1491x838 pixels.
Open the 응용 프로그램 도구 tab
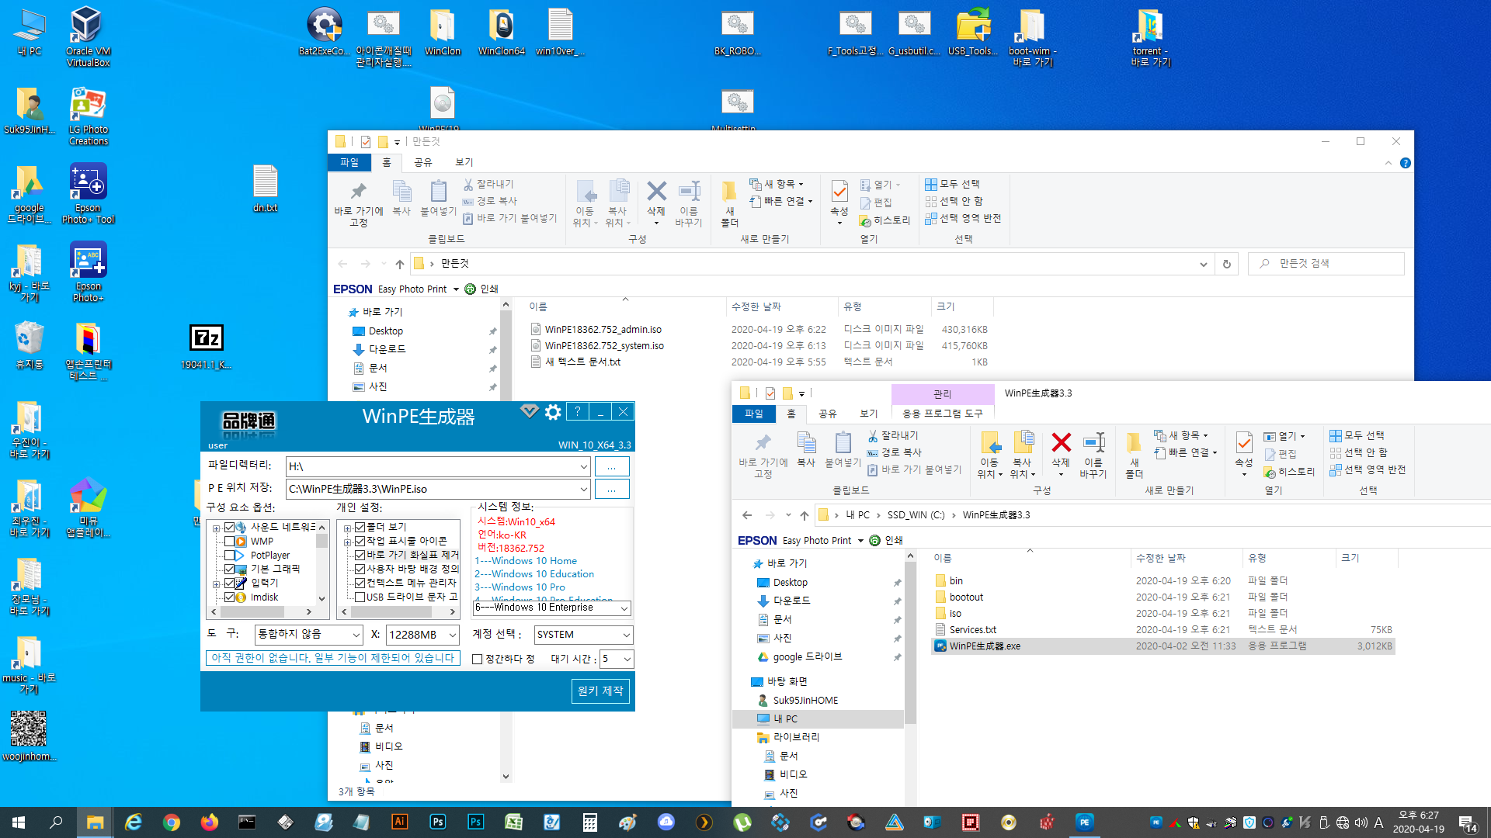(943, 414)
